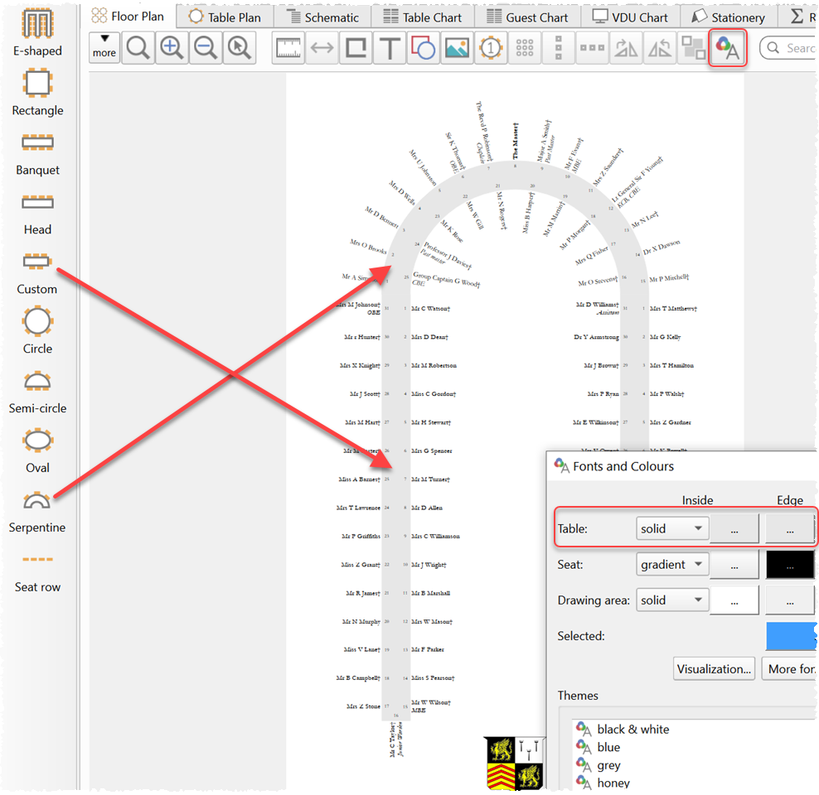Viewport: 819px width, 795px height.
Task: Click the insert image icon
Action: (x=457, y=49)
